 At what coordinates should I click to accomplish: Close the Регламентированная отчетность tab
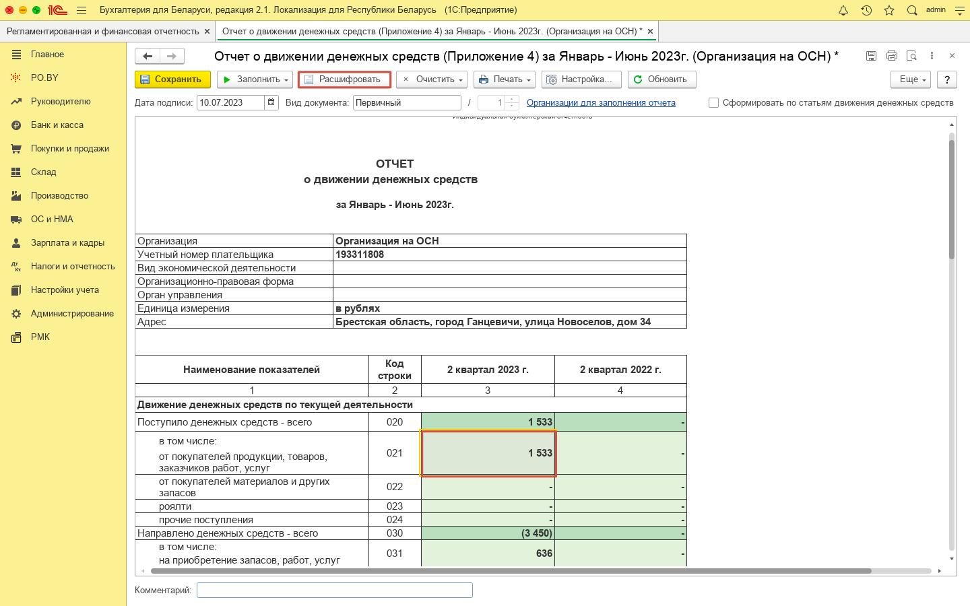coord(207,31)
